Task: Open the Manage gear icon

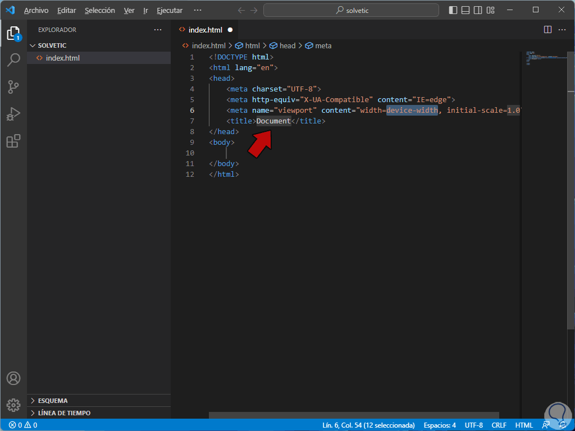Action: coord(13,405)
